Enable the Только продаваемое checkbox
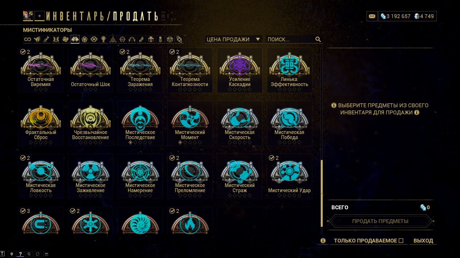Viewport: 460px width, 258px height. click(x=401, y=241)
